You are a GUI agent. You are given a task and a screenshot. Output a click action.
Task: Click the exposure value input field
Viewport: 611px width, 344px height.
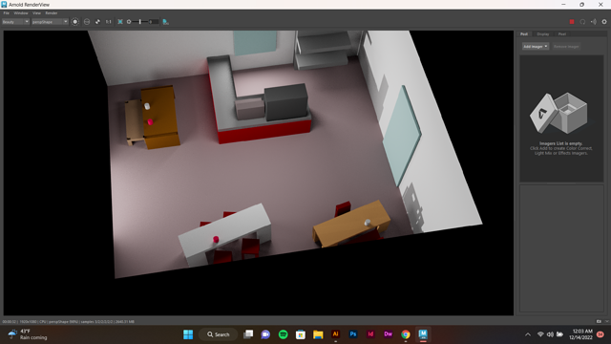point(153,22)
